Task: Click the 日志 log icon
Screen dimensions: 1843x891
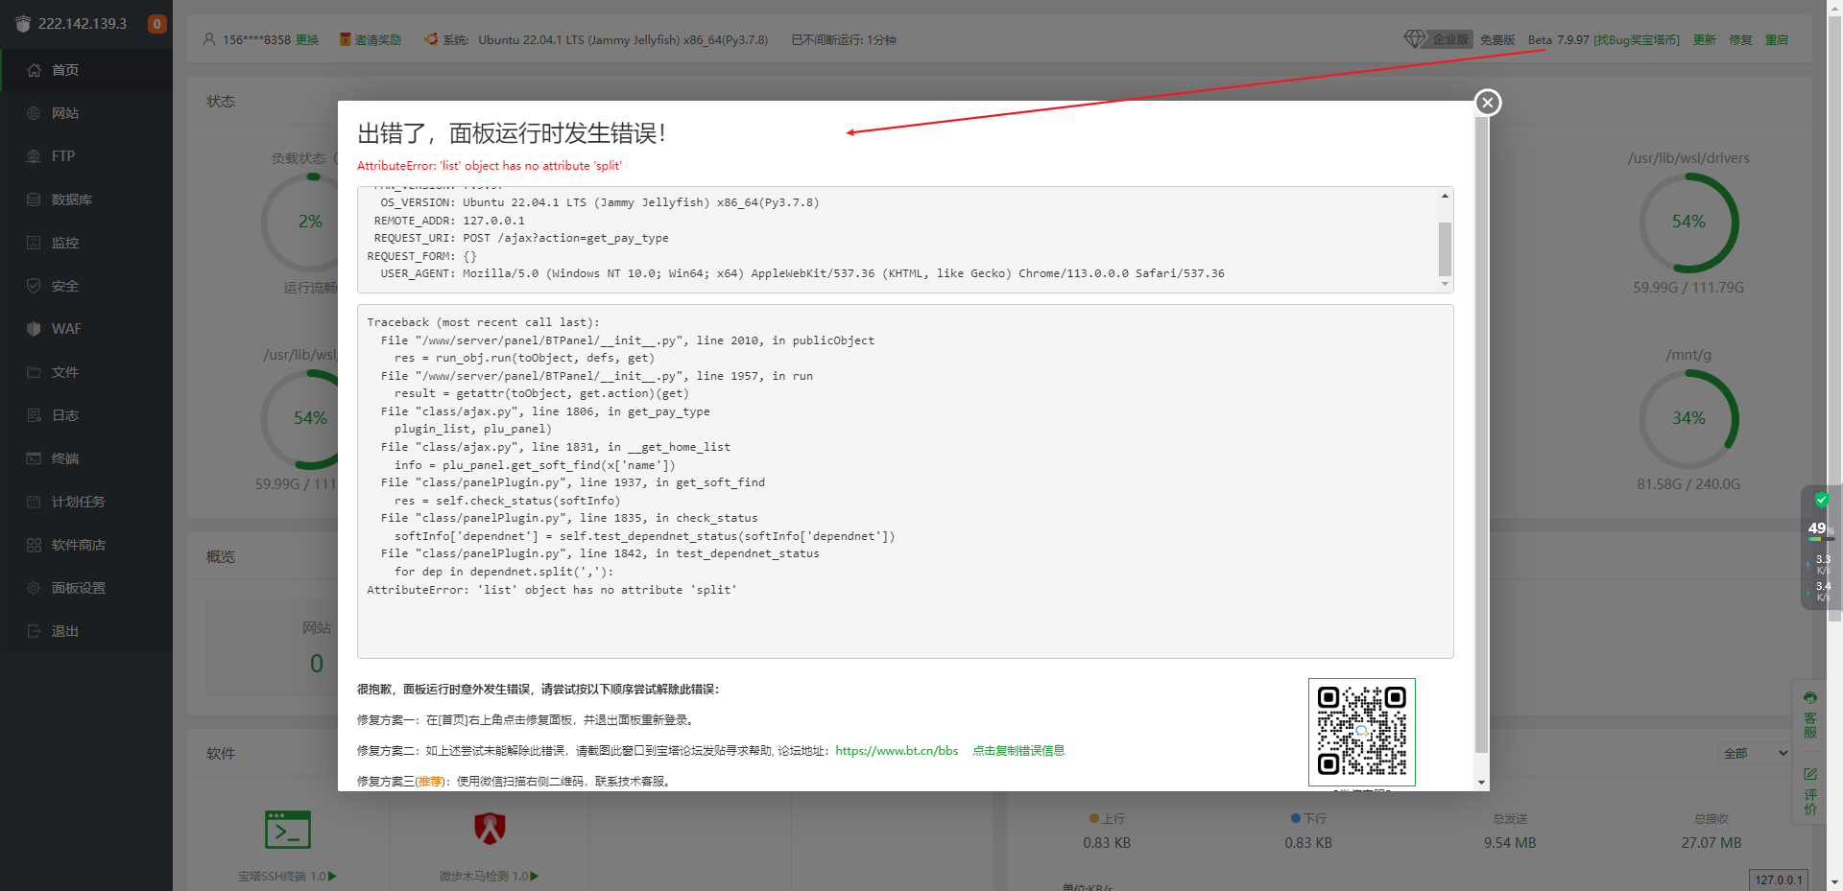Action: [34, 415]
